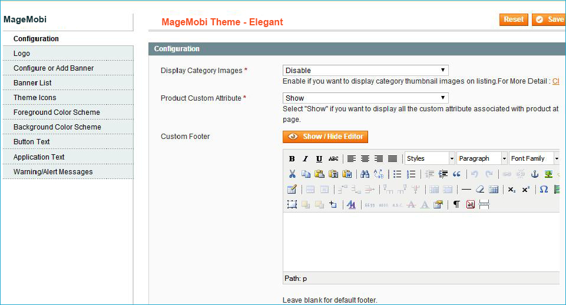The height and width of the screenshot is (305, 566).
Task: Undo the last editor action
Action: click(x=475, y=174)
